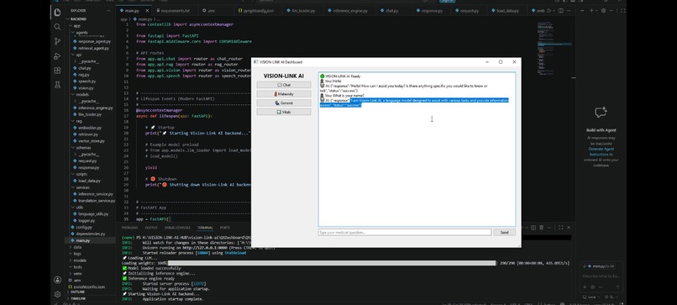
Task: Click the Maternity button in VISION-LINK dashboard
Action: [x=284, y=94]
